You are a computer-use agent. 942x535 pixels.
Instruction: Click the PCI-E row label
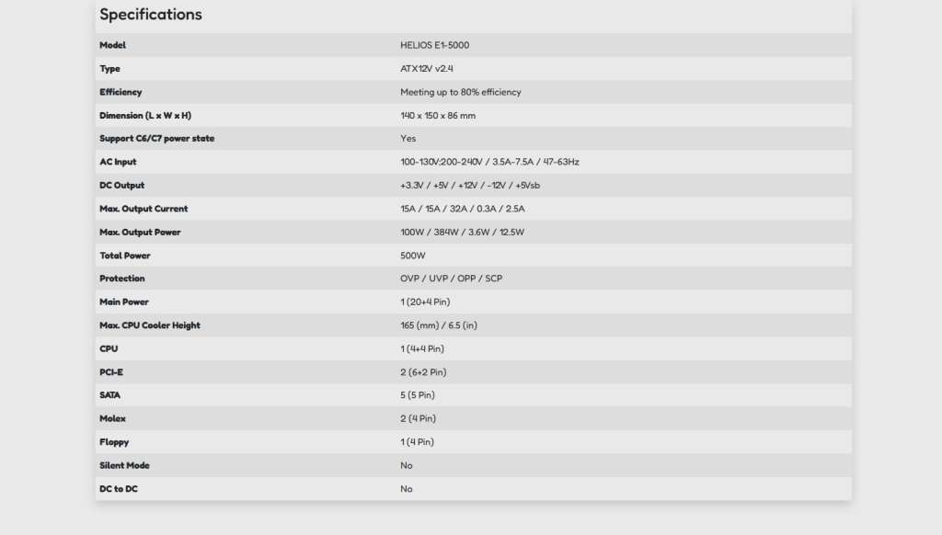pos(111,372)
